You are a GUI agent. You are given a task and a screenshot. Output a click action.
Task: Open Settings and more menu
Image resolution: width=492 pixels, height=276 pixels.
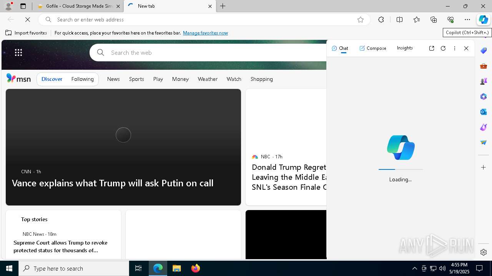coord(467,20)
